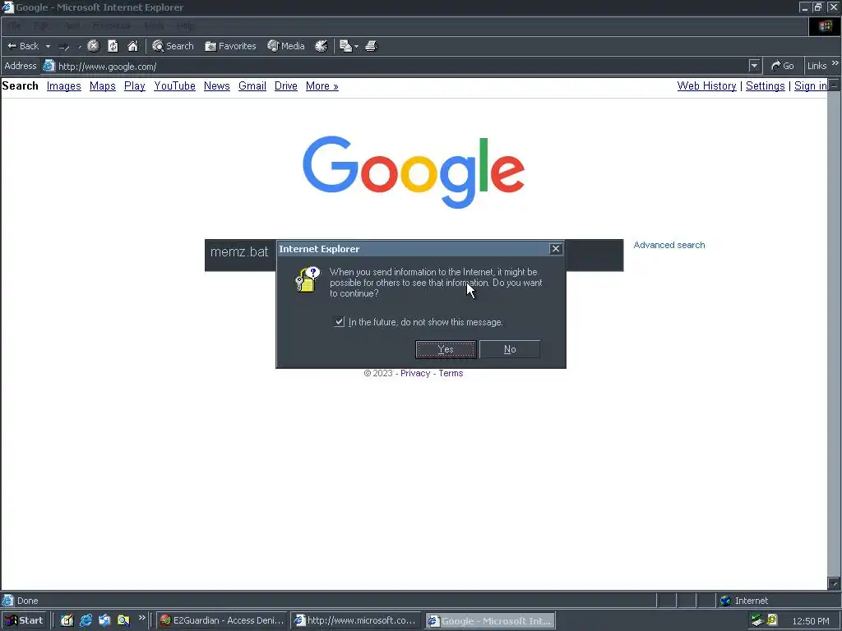
Task: Open the Start menu
Action: tap(24, 621)
